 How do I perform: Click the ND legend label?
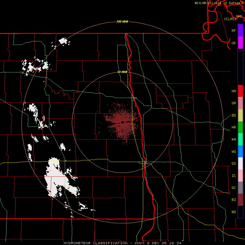(x=234, y=212)
